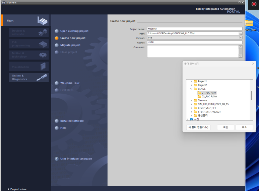Image resolution: width=259 pixels, height=191 pixels.
Task: Click the Migrate project bullet icon
Action: pyautogui.click(x=57, y=45)
